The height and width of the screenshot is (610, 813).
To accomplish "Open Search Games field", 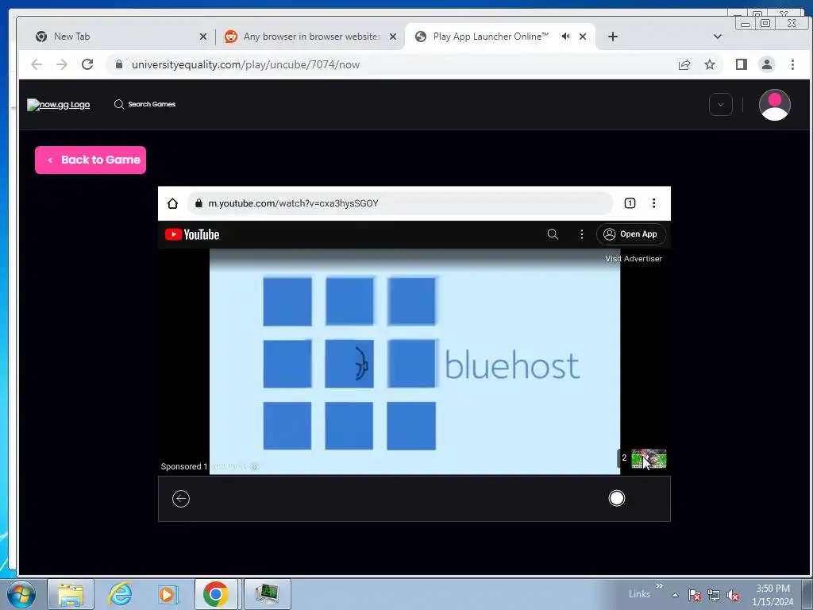I will click(144, 104).
